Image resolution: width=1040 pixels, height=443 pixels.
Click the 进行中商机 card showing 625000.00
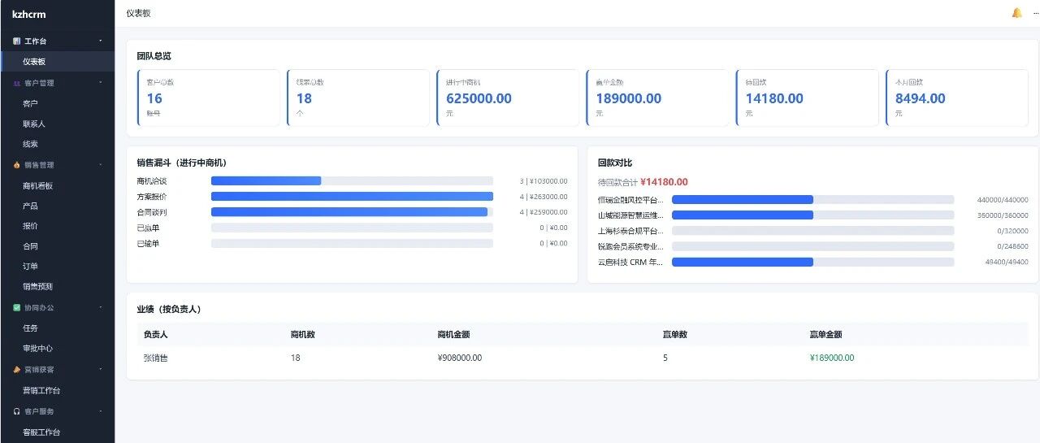pos(508,98)
